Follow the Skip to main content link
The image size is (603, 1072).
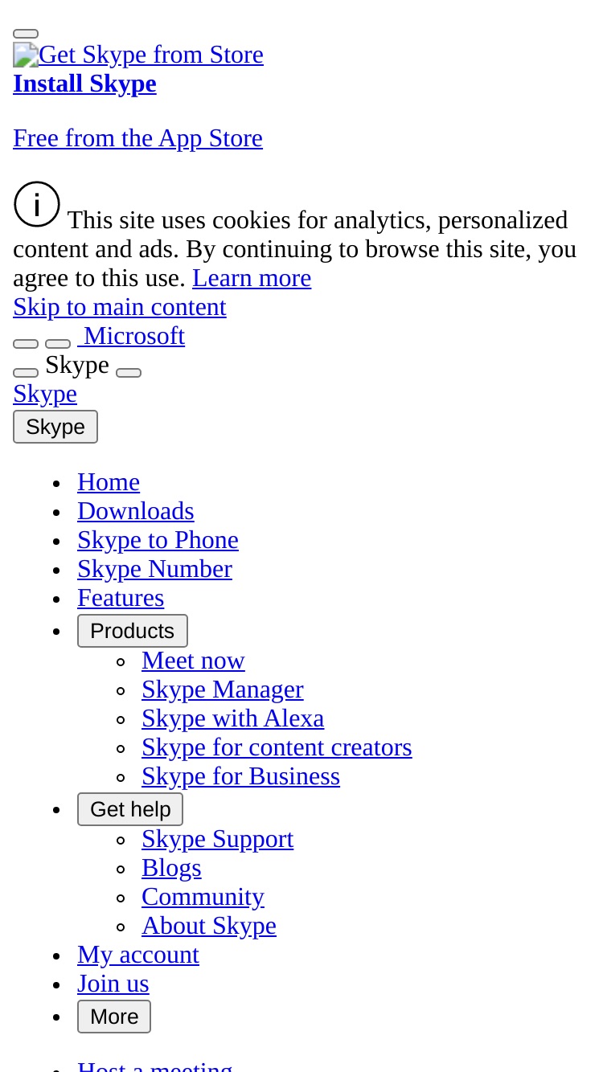pyautogui.click(x=120, y=307)
